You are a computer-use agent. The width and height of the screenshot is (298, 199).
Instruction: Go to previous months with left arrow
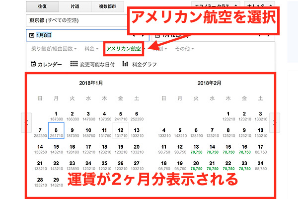pyautogui.click(x=26, y=123)
